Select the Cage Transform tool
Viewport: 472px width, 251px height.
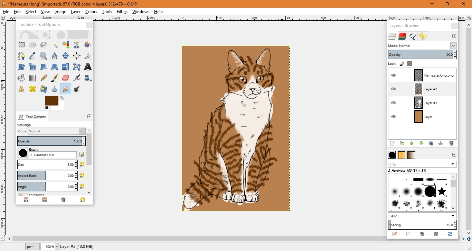point(77,67)
